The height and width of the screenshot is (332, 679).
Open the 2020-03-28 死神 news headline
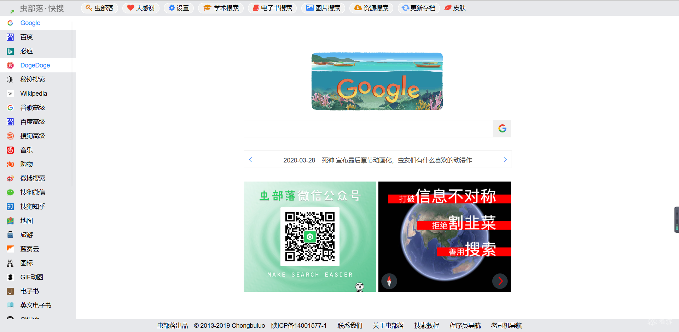click(378, 160)
